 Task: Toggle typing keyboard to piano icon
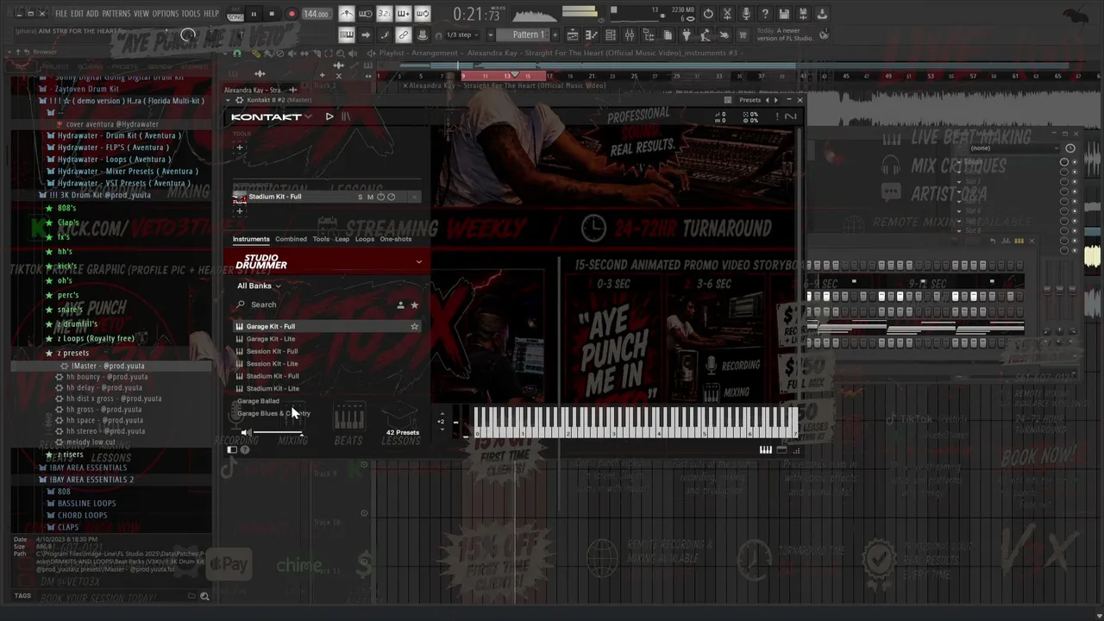(x=346, y=34)
